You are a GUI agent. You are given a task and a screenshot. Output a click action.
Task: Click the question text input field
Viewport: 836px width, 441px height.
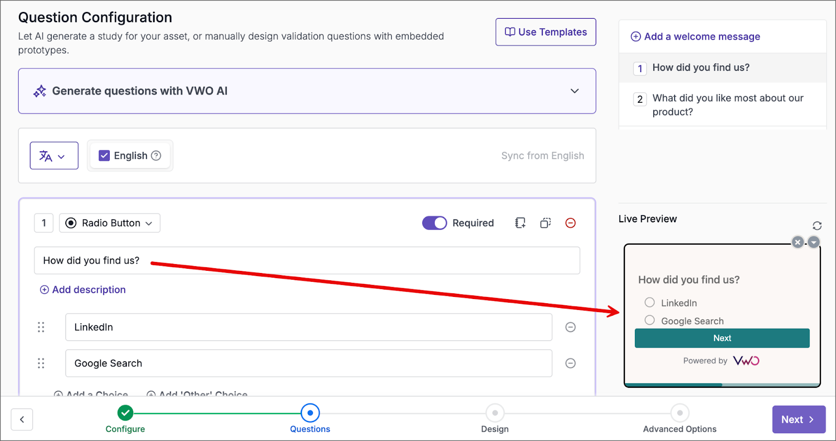pyautogui.click(x=307, y=260)
